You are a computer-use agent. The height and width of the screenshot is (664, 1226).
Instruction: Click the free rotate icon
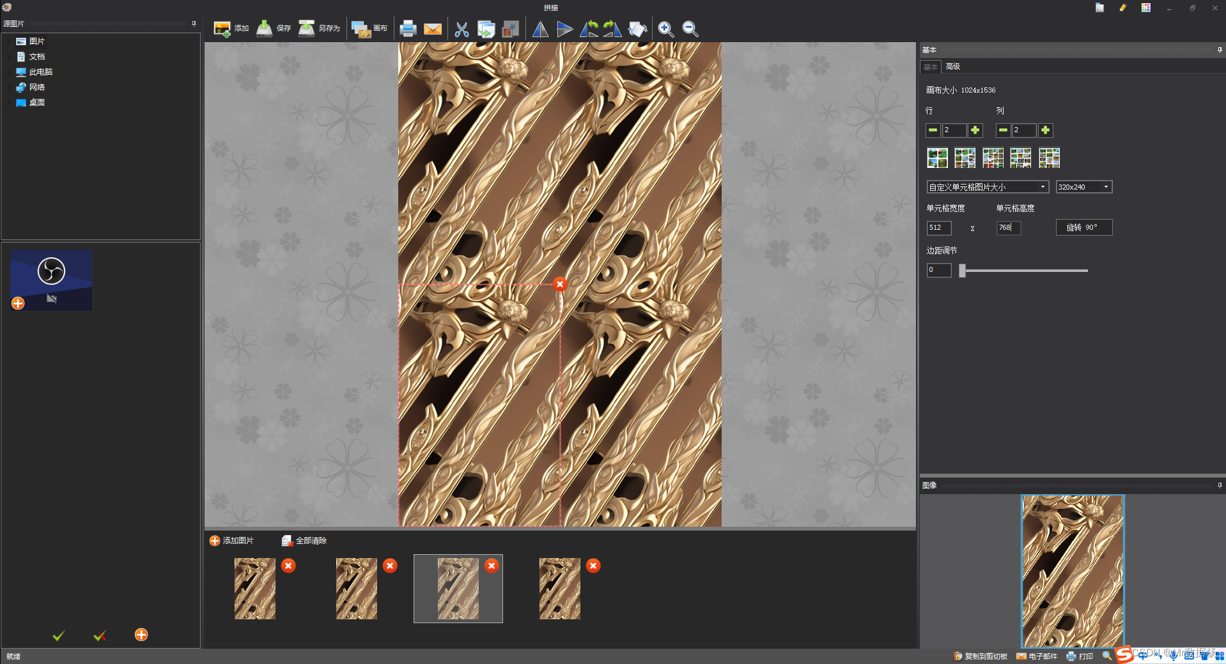point(637,29)
